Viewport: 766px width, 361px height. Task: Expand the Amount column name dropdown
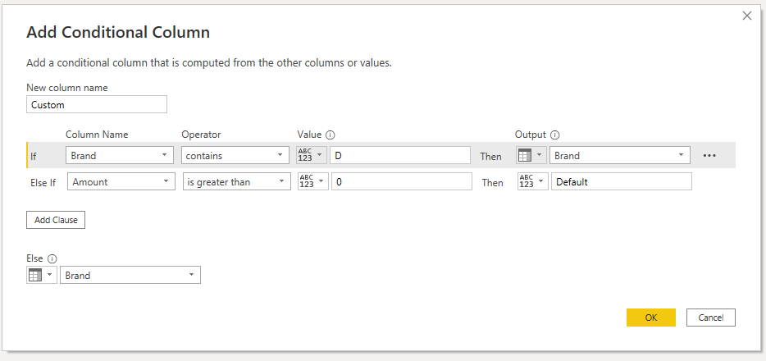121,181
